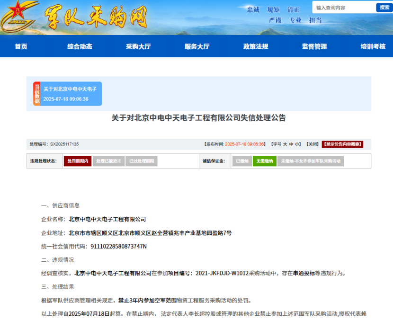Viewport: 393px width, 321px height.
Task: Click the 处理已被更正 status tag
Action: (108, 161)
